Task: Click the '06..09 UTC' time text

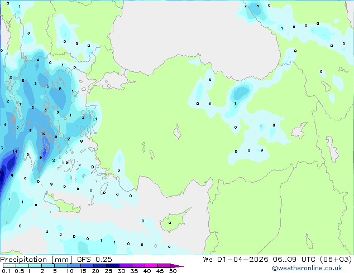Action: click(x=294, y=259)
